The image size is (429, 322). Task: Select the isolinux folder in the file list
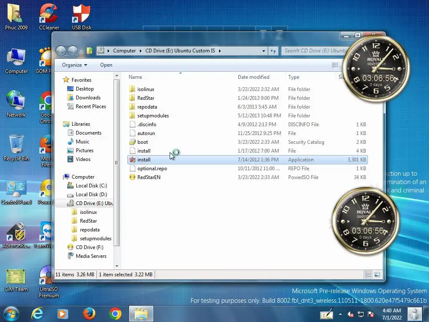[x=247, y=89]
